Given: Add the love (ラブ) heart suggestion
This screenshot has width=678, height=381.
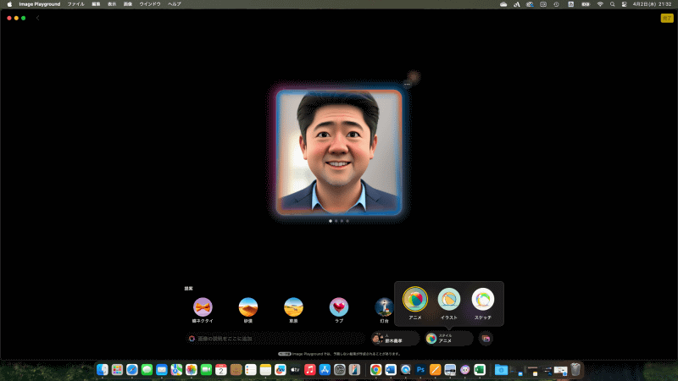Looking at the screenshot, I should (x=339, y=306).
